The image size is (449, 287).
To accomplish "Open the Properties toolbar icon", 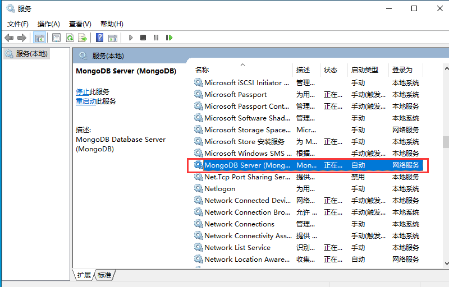I will 56,38.
